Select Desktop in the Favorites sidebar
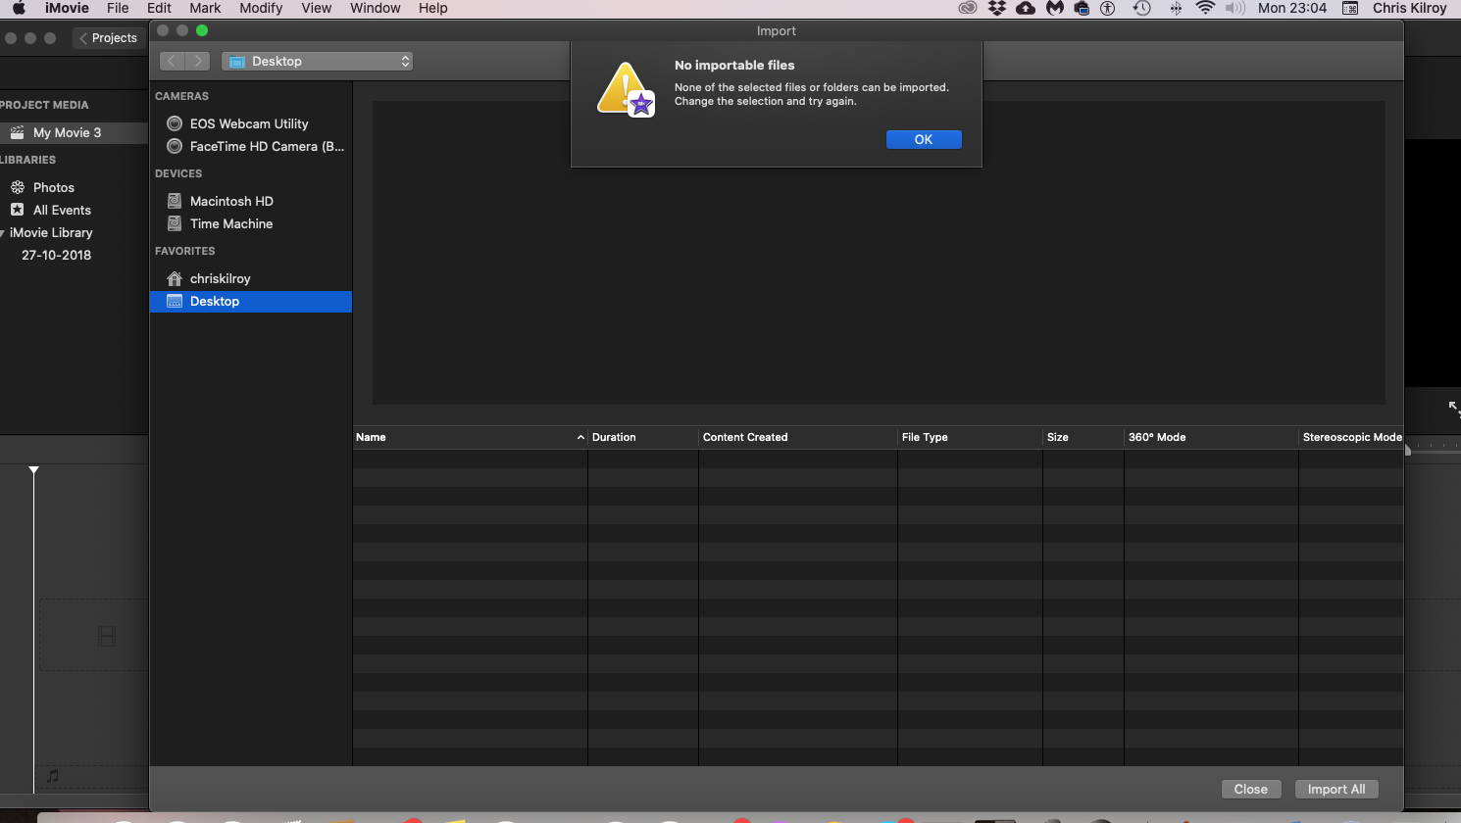The height and width of the screenshot is (823, 1461). coord(251,301)
